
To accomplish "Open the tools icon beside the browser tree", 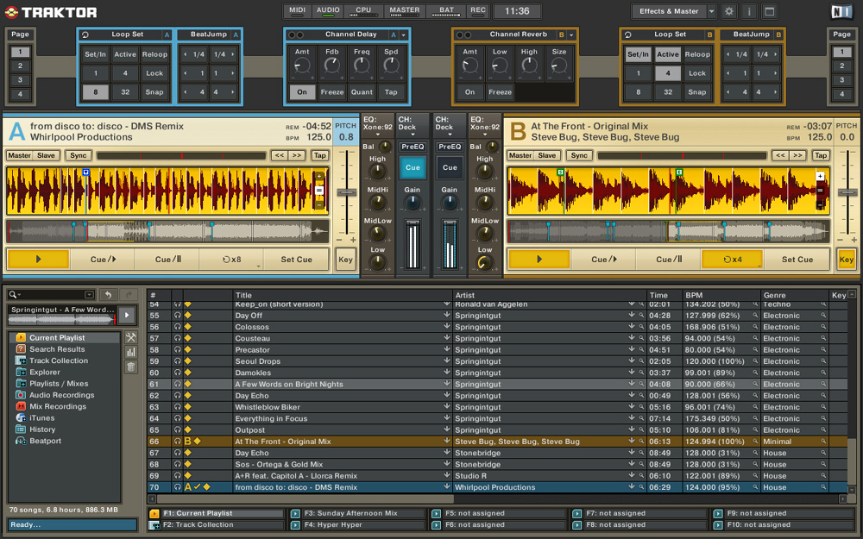I will (131, 337).
